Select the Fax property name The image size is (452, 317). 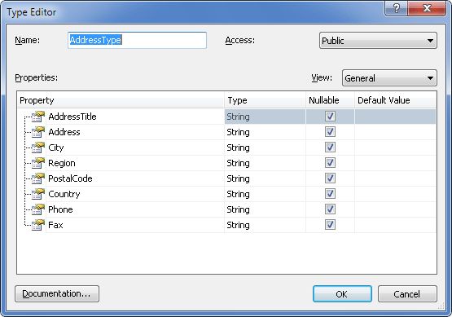pos(55,225)
